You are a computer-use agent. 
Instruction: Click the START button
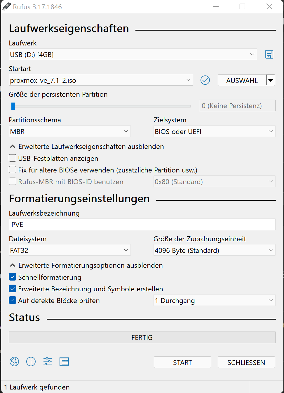[x=182, y=362]
